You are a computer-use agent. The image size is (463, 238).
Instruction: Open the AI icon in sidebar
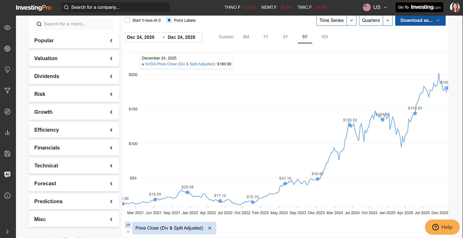point(8,174)
